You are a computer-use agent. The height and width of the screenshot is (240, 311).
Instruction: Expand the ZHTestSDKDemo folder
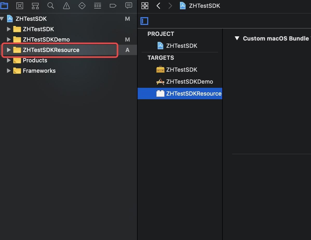tap(9, 39)
